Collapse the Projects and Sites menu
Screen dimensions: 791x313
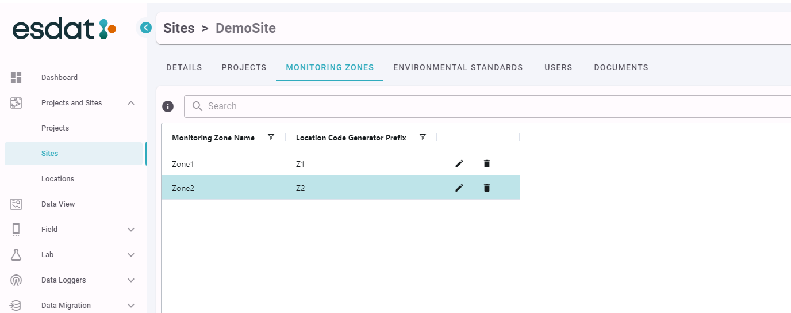click(131, 103)
